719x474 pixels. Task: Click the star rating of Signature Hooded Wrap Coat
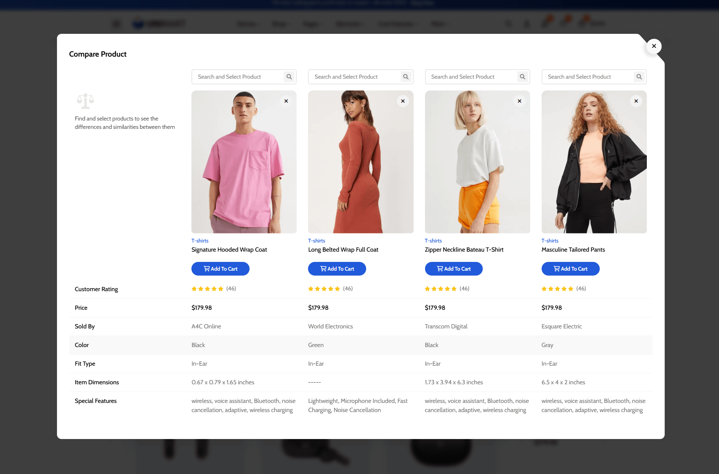coord(207,289)
